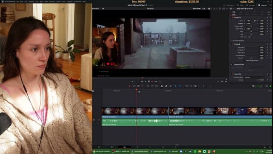Click the Zoom X value field
This screenshot has width=273, height=154.
tap(248, 21)
